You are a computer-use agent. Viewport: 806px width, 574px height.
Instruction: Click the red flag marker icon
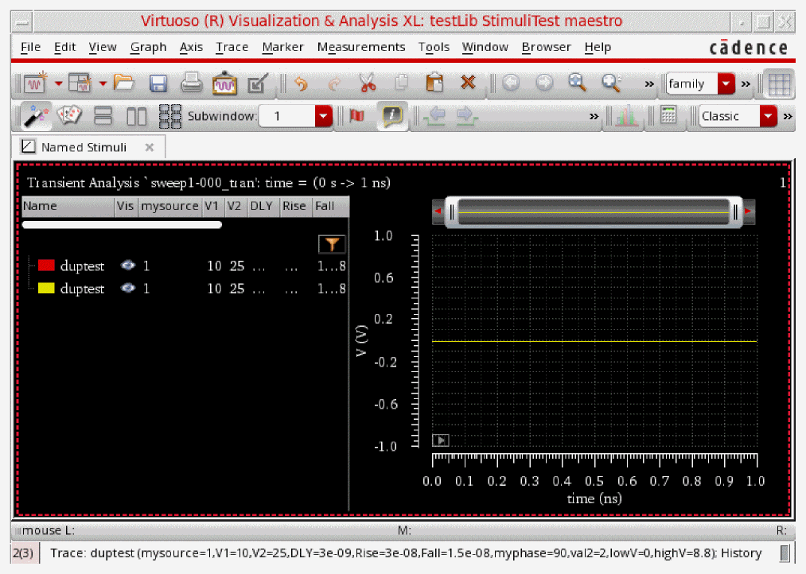(x=356, y=116)
